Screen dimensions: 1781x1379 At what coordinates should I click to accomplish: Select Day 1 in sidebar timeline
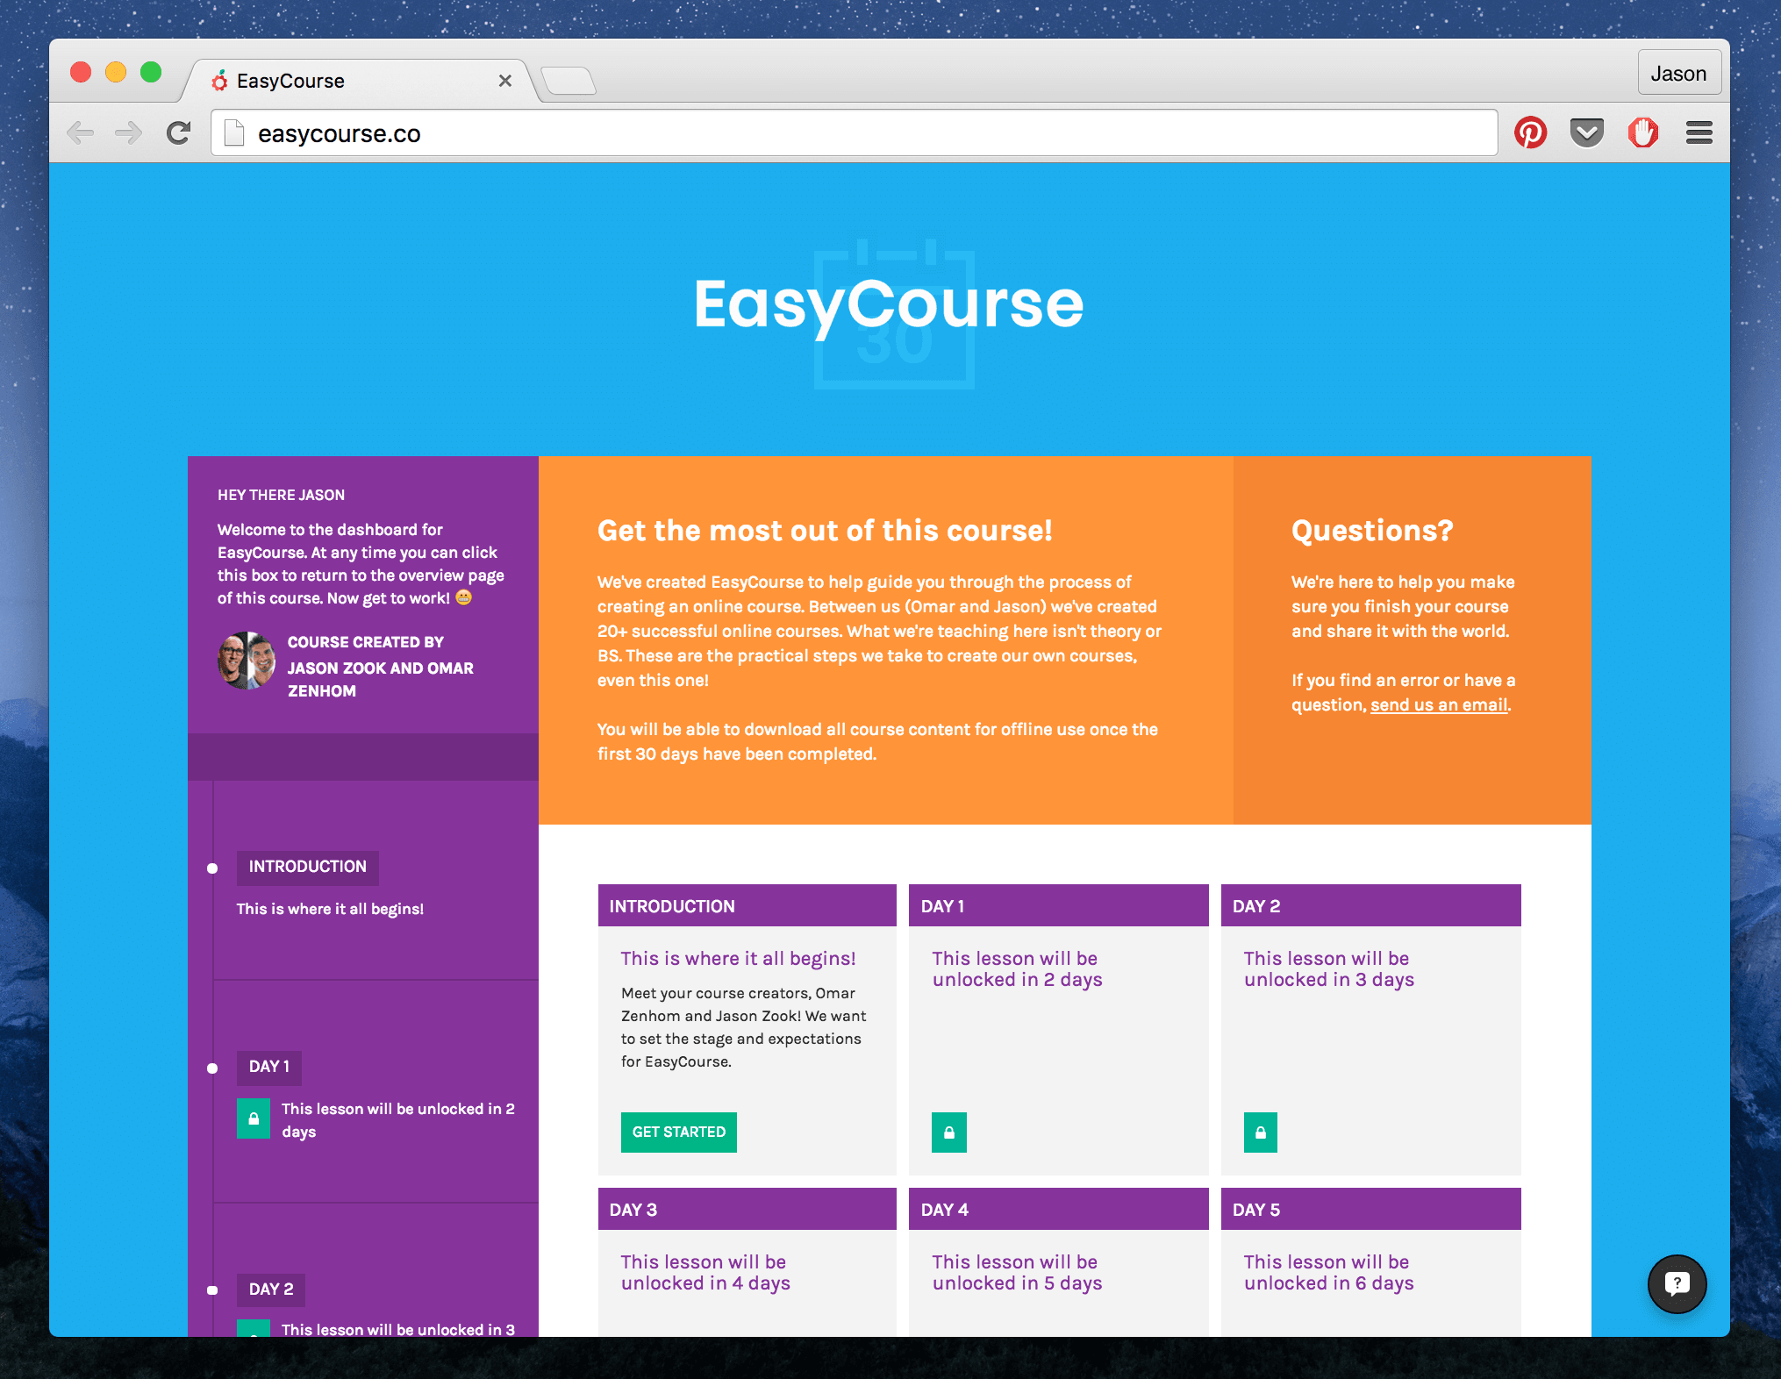[x=268, y=1067]
